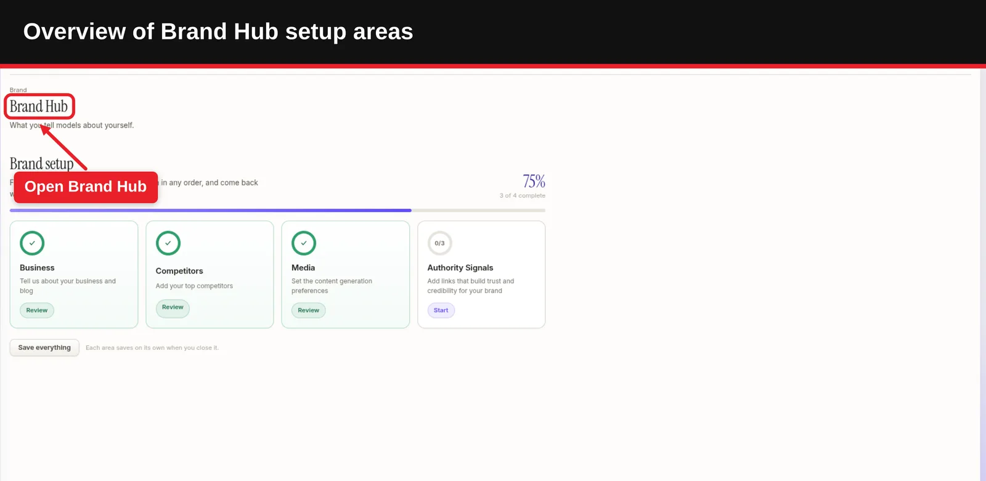Select the Media card title

click(303, 268)
